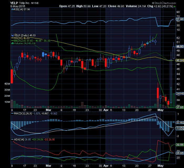The image size is (184, 168).
Task: Click the May label below the ADX panel
Action: tap(160, 166)
